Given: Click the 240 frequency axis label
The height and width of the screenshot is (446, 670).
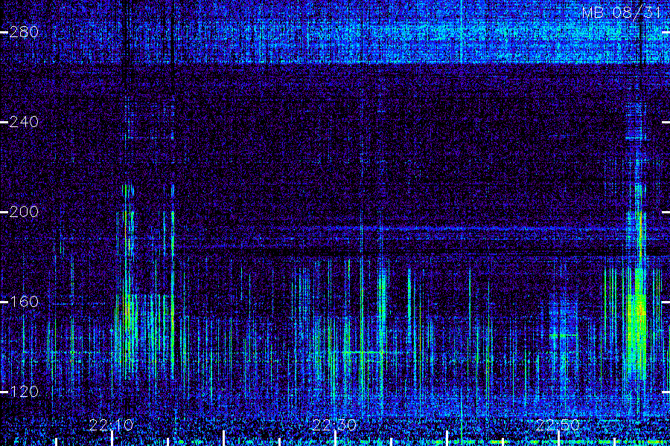Looking at the screenshot, I should coord(24,122).
